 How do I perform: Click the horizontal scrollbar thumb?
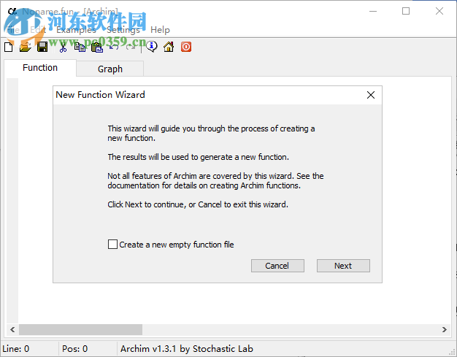[81, 329]
